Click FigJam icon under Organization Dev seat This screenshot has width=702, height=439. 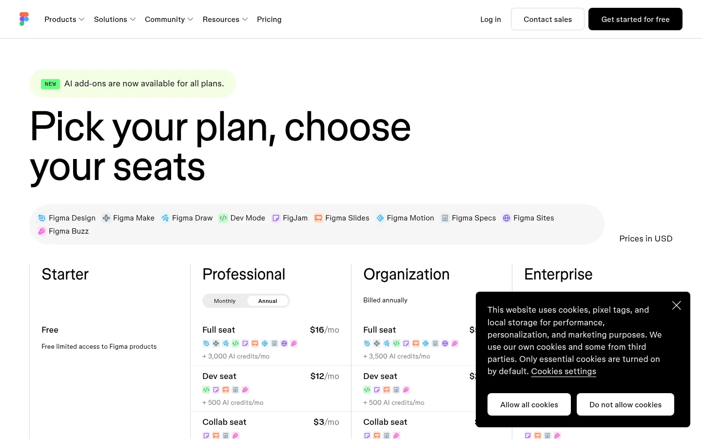click(x=377, y=390)
